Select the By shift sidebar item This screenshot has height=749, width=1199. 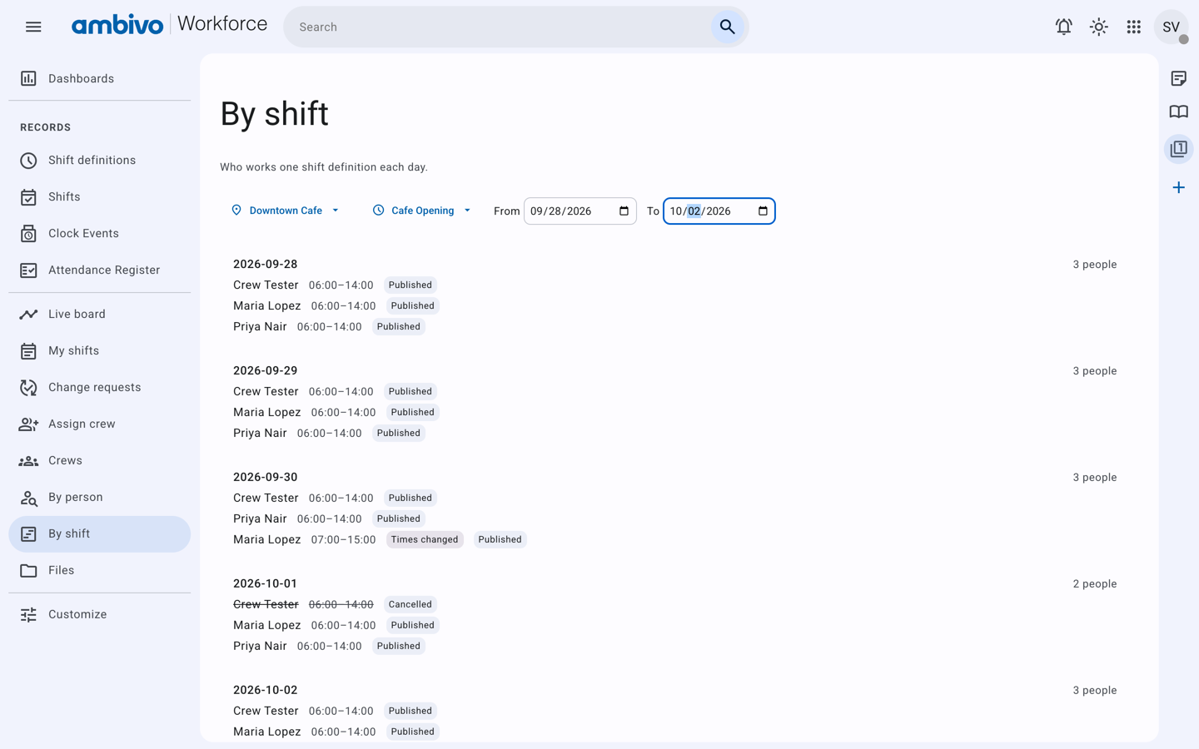[x=100, y=533]
